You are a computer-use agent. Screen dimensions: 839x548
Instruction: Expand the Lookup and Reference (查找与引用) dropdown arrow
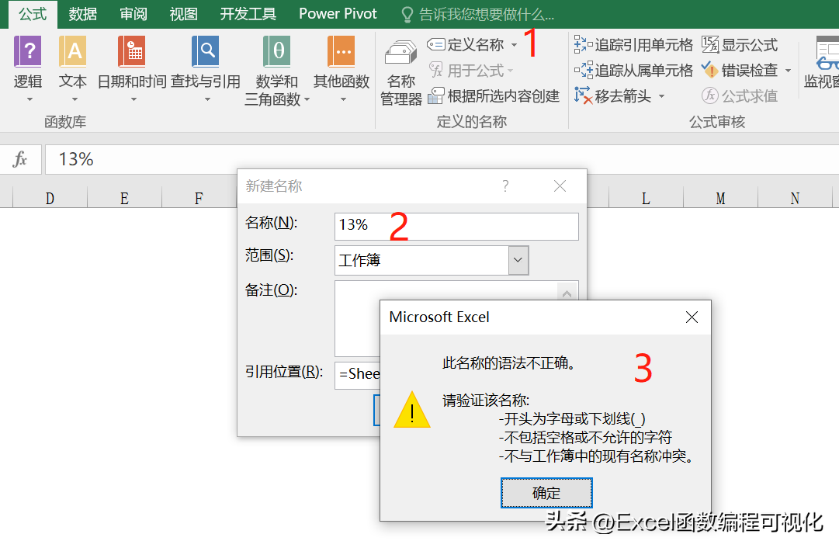pyautogui.click(x=207, y=99)
